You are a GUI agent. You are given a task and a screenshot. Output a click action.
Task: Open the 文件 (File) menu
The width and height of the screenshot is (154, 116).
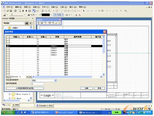[x=10, y=7]
